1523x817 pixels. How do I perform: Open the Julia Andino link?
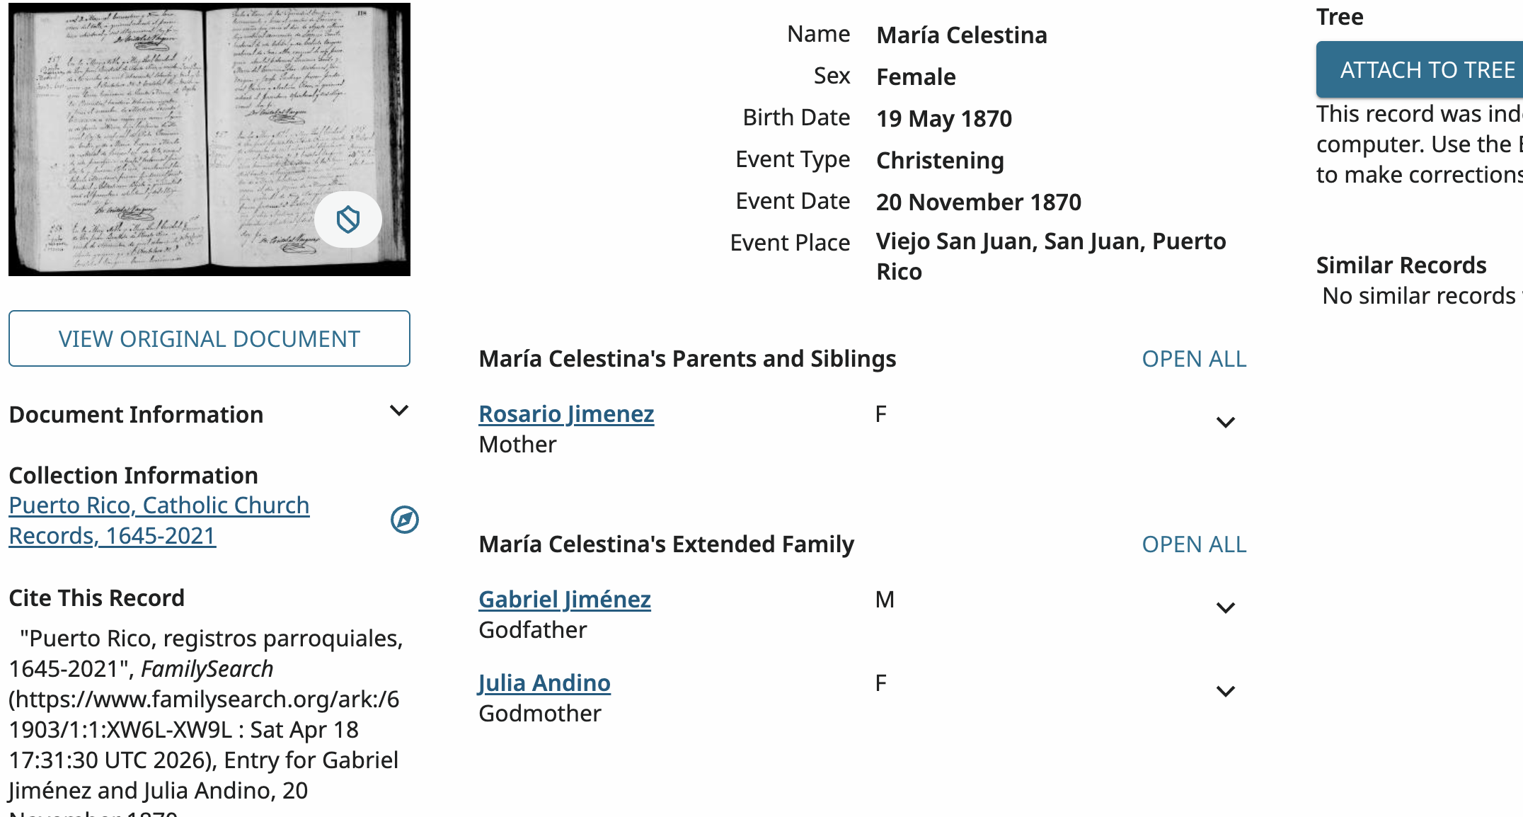(544, 682)
